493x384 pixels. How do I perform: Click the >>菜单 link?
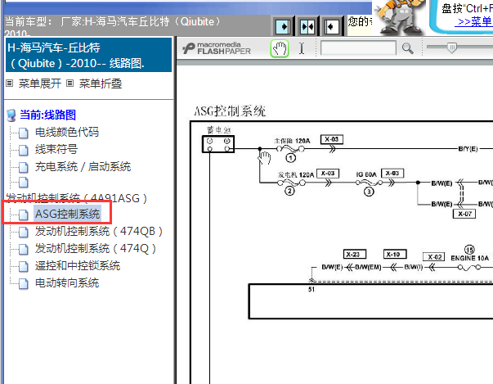(x=475, y=21)
